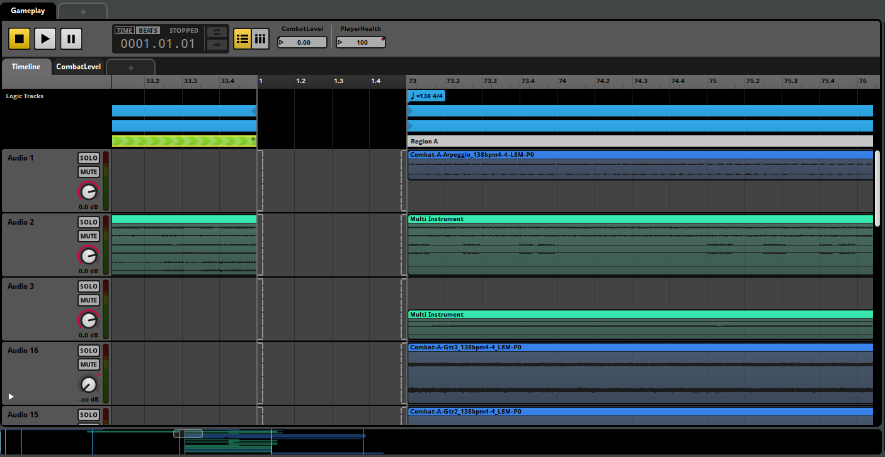The width and height of the screenshot is (885, 457).
Task: Select the Combat-A-Gtr2 audio clip
Action: [x=640, y=416]
